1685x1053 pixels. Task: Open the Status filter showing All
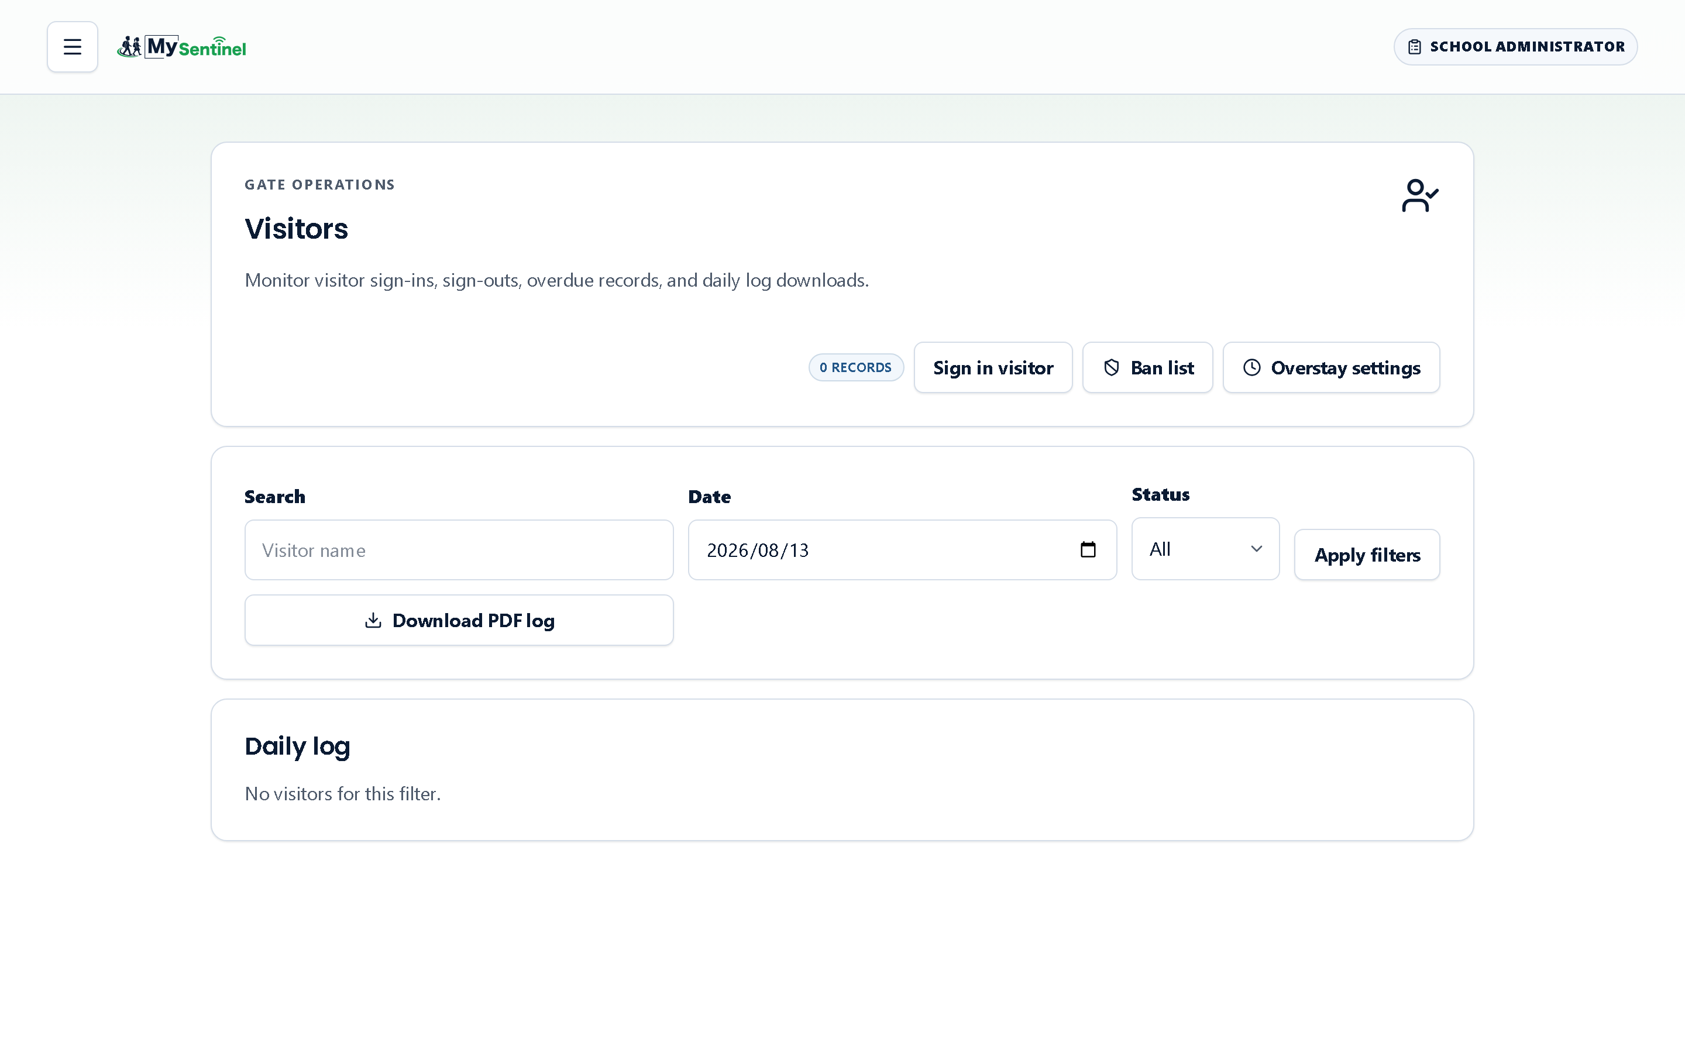click(1205, 549)
